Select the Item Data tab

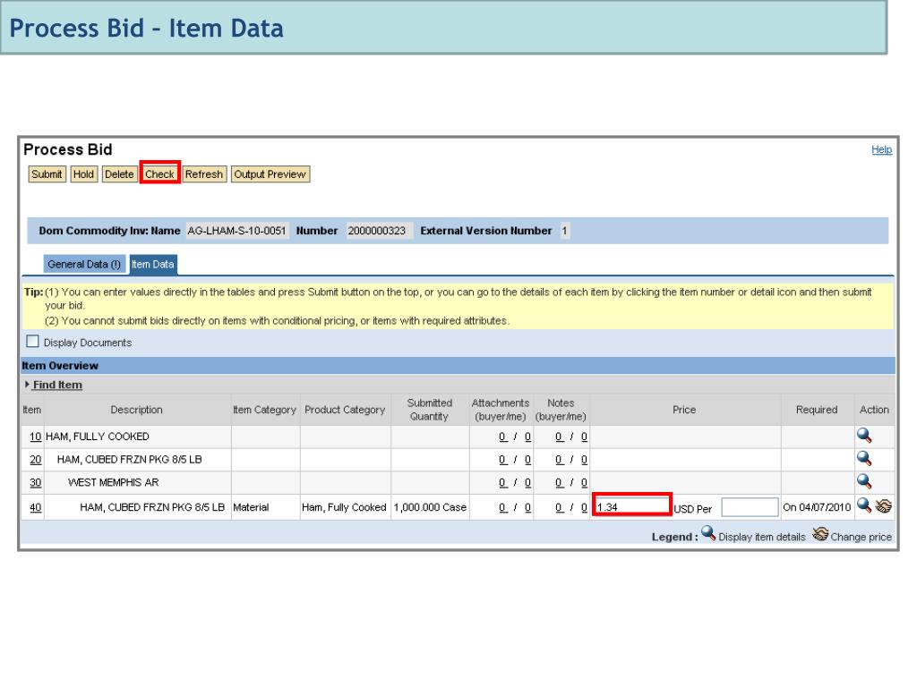coord(153,265)
